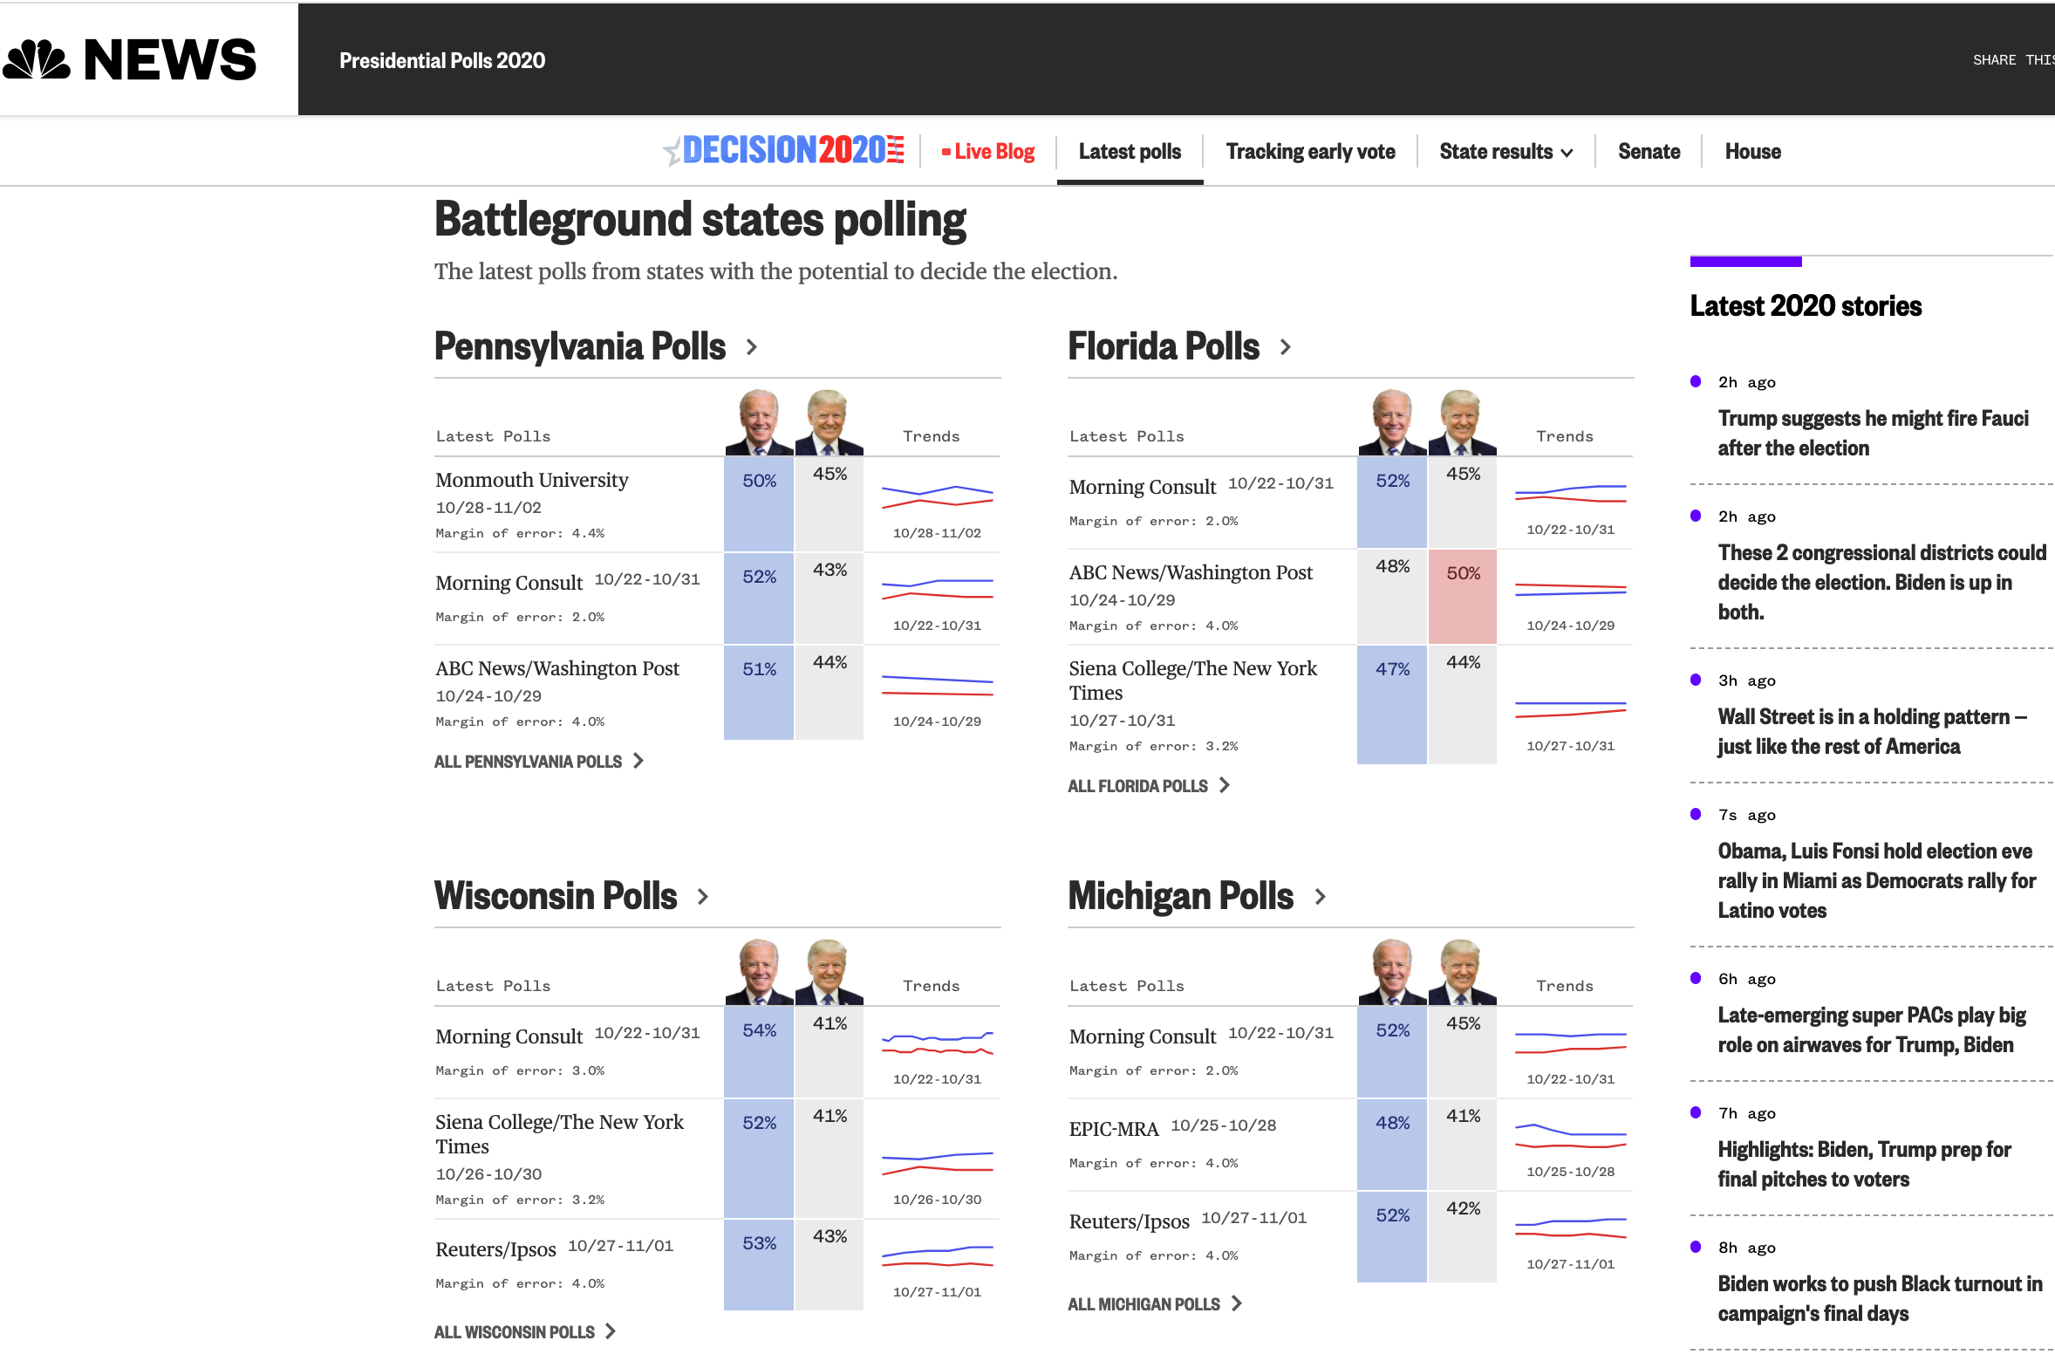
Task: Open Florida Polls heading link
Action: [1164, 346]
